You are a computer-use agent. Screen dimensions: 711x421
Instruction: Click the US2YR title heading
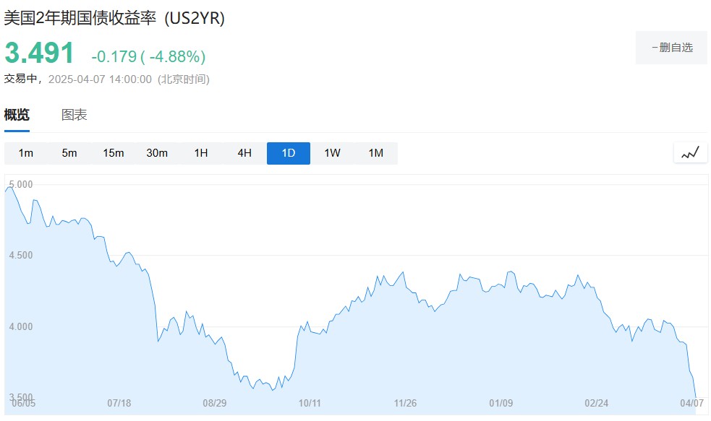coord(114,18)
